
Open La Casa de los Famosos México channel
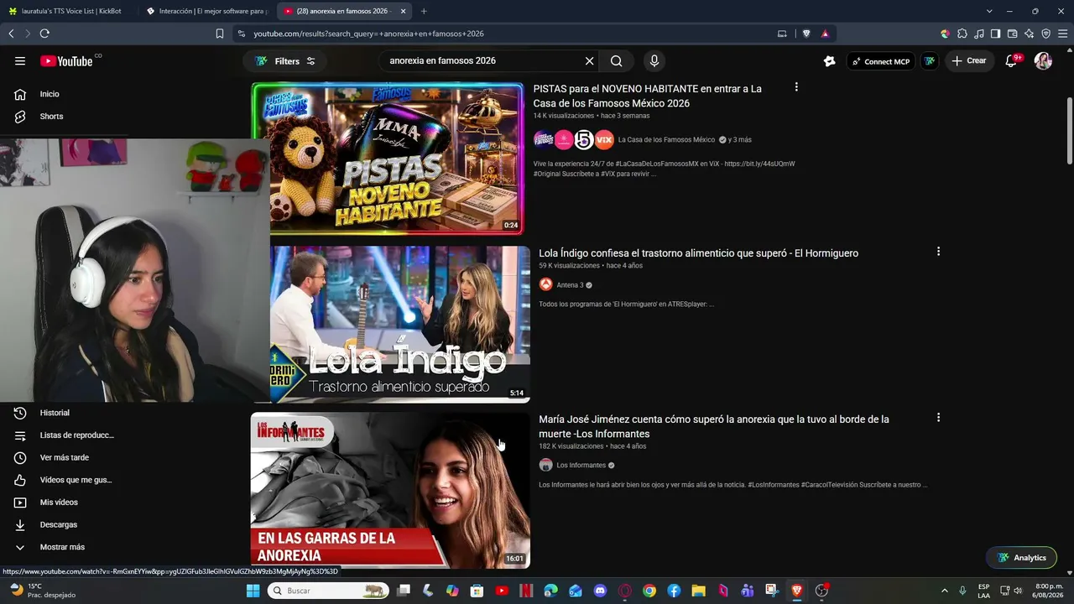pyautogui.click(x=666, y=139)
